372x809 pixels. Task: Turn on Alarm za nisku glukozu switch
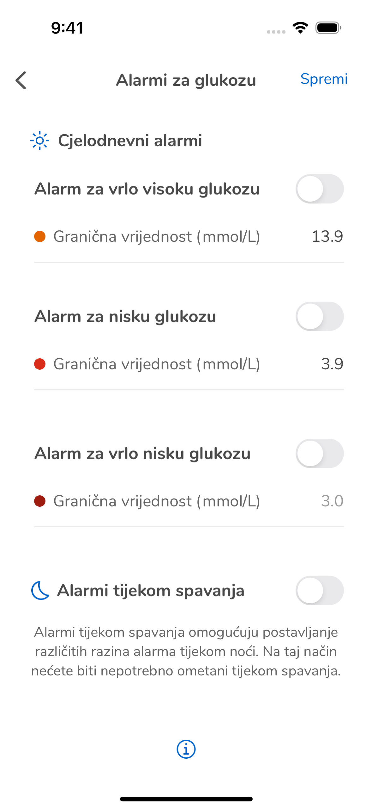pos(319,317)
